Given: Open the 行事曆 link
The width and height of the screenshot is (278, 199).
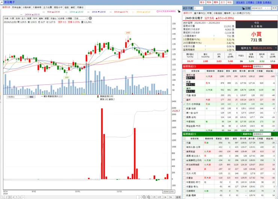Looking at the screenshot, I should (x=258, y=2).
